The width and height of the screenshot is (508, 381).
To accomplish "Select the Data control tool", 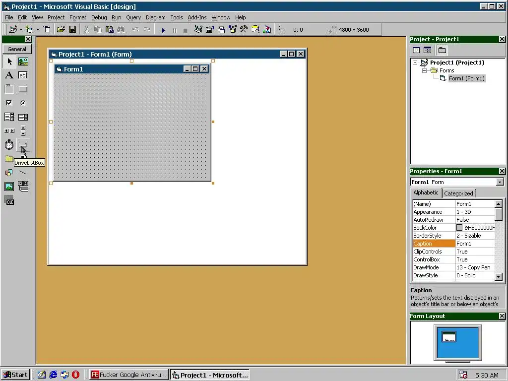I will pos(23,187).
